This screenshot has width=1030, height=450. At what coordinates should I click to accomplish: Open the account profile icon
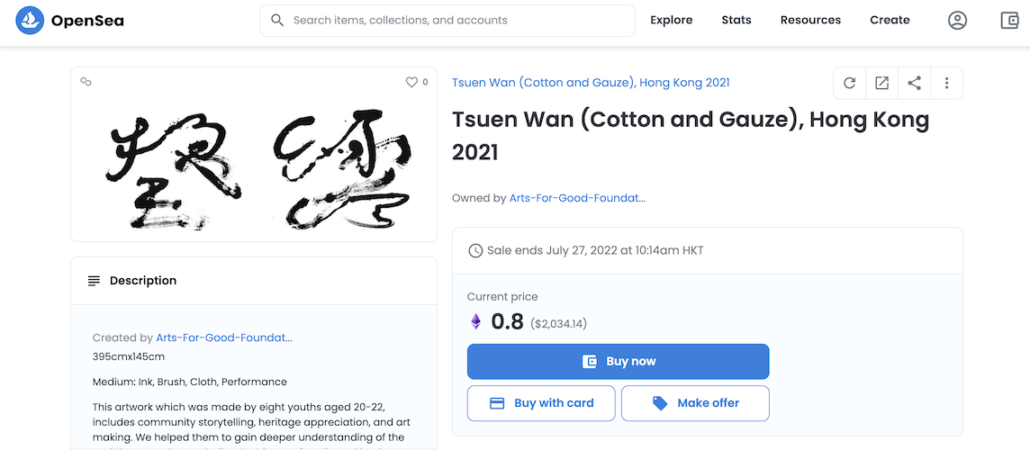(957, 21)
